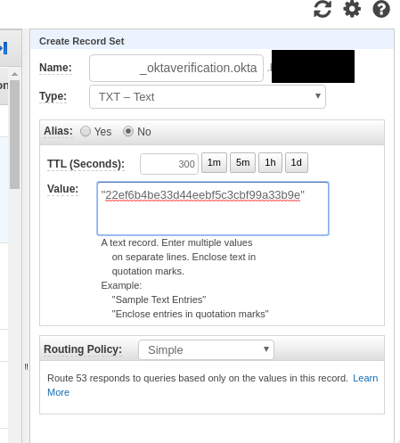Viewport: 400px width, 443px height.
Task: Click the vertical scrollbar thumb
Action: 14,135
